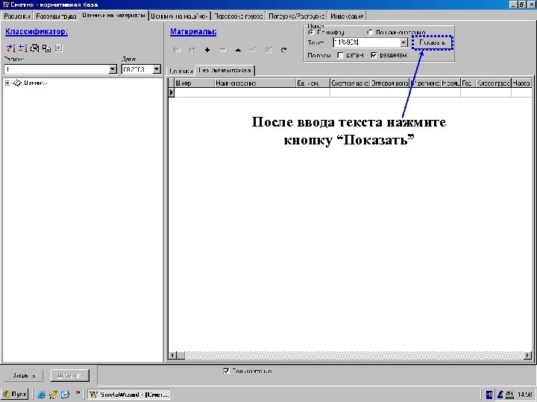Screen dimensions: 537x402
Task: Click the tray icon to the left of the clock
Action: point(509,395)
